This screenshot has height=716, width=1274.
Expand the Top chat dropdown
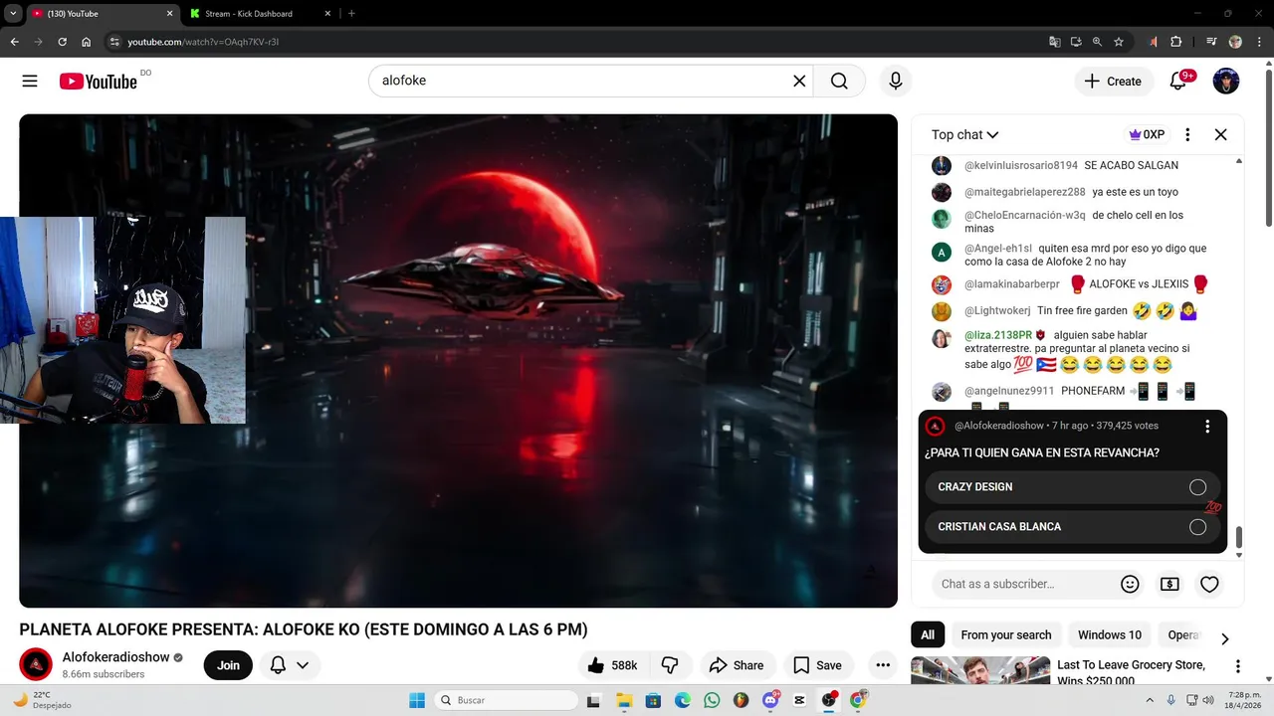[964, 134]
